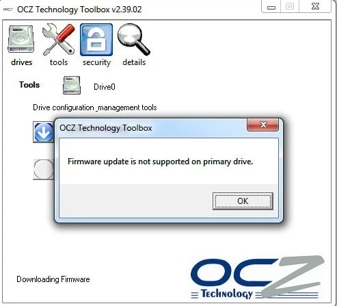Click the 'tools' label text

(59, 62)
